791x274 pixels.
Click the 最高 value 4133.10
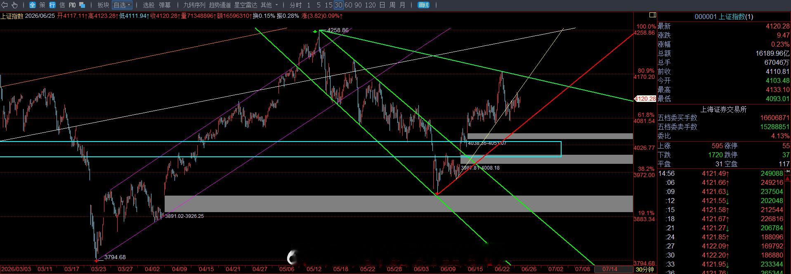[777, 90]
